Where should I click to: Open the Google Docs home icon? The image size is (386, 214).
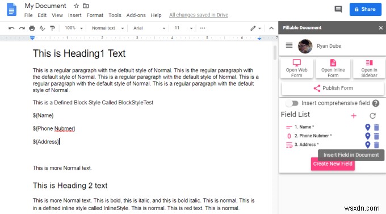tap(11, 10)
